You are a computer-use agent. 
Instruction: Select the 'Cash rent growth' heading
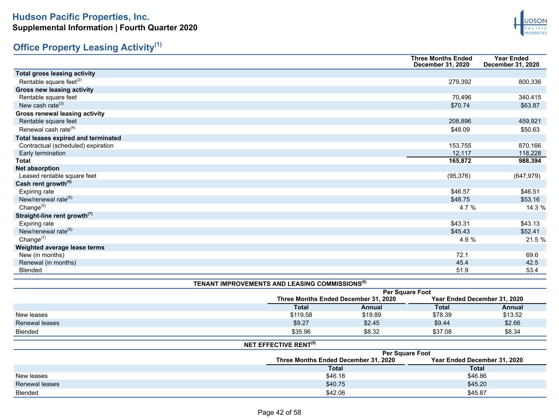[x=43, y=183]
